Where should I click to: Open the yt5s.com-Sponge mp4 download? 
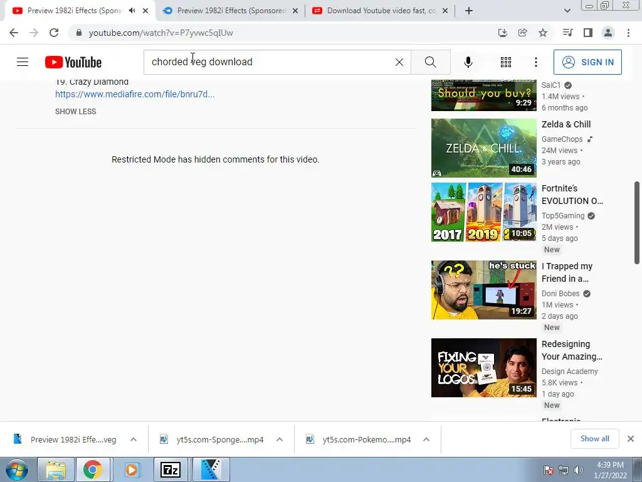click(213, 439)
